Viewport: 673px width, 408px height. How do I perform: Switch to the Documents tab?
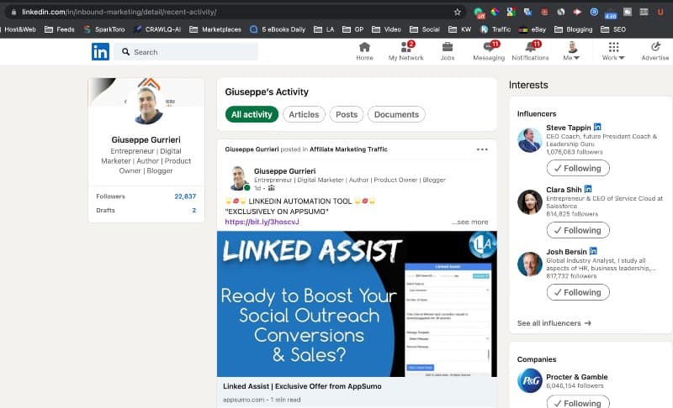click(396, 114)
